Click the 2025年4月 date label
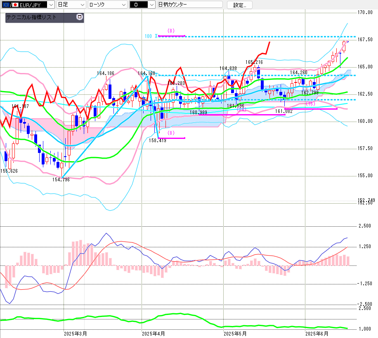378x338 pixels. pos(154,333)
